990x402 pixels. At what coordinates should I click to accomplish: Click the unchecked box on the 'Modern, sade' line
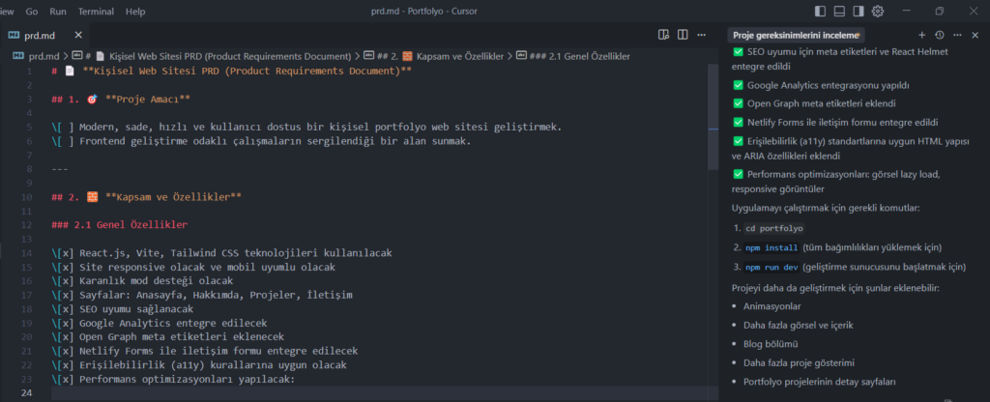pos(63,127)
